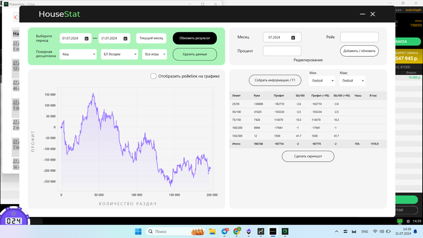This screenshot has height=238, width=423.
Task: Open Google Chrome from the taskbar
Action: [x=237, y=231]
